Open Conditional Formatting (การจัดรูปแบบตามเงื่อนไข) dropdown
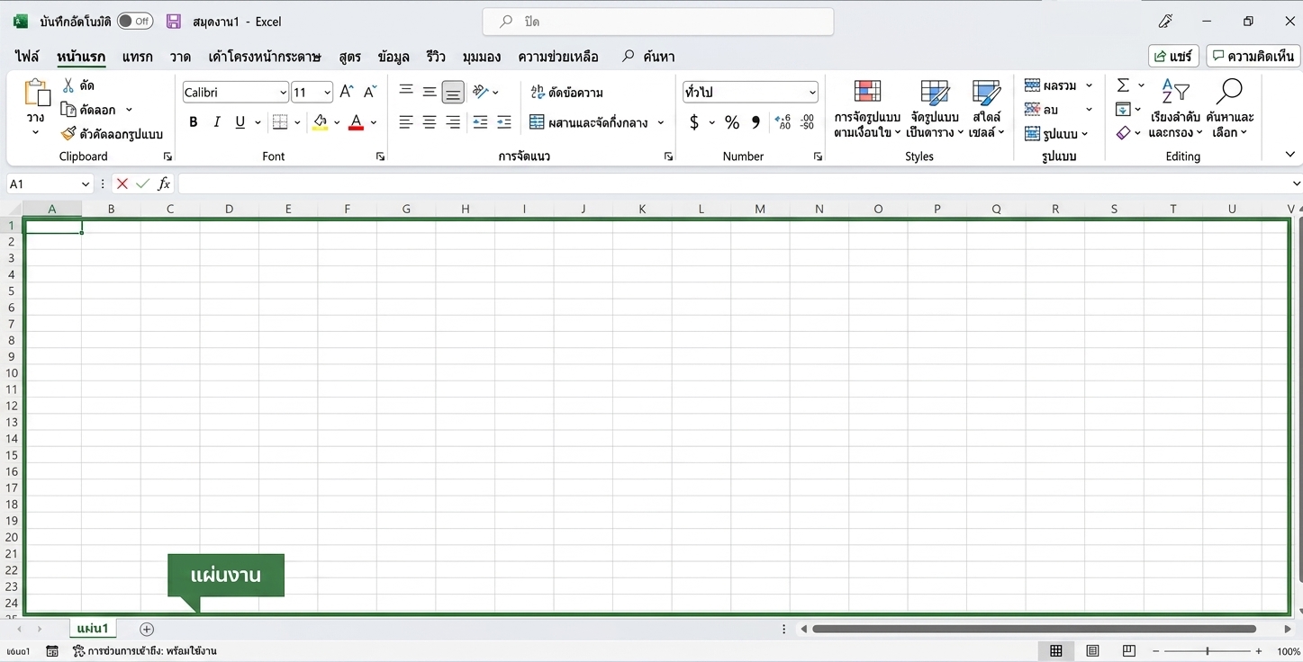This screenshot has height=662, width=1303. (x=867, y=109)
